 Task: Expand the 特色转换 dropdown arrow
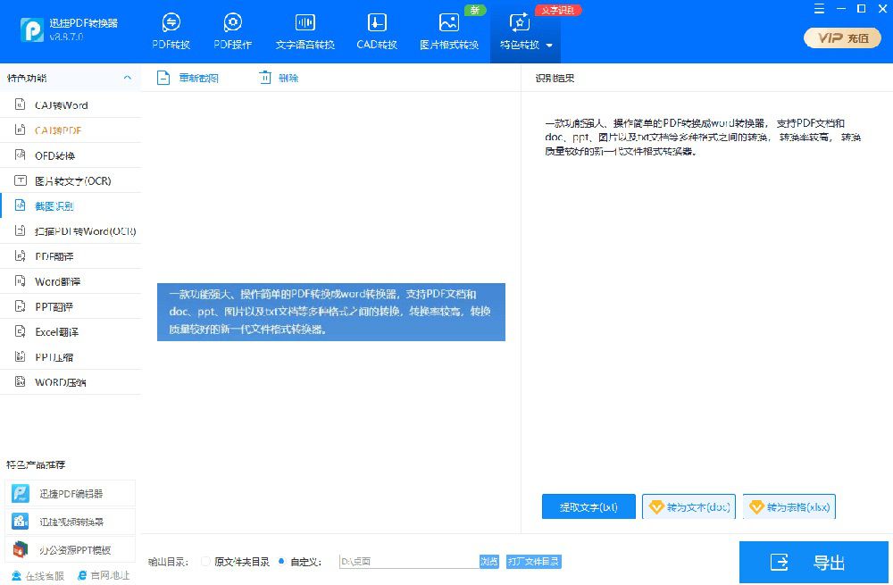click(x=549, y=46)
